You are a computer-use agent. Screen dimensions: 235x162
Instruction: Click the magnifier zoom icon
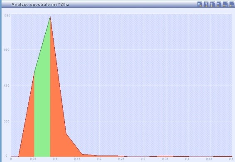coord(200,4)
